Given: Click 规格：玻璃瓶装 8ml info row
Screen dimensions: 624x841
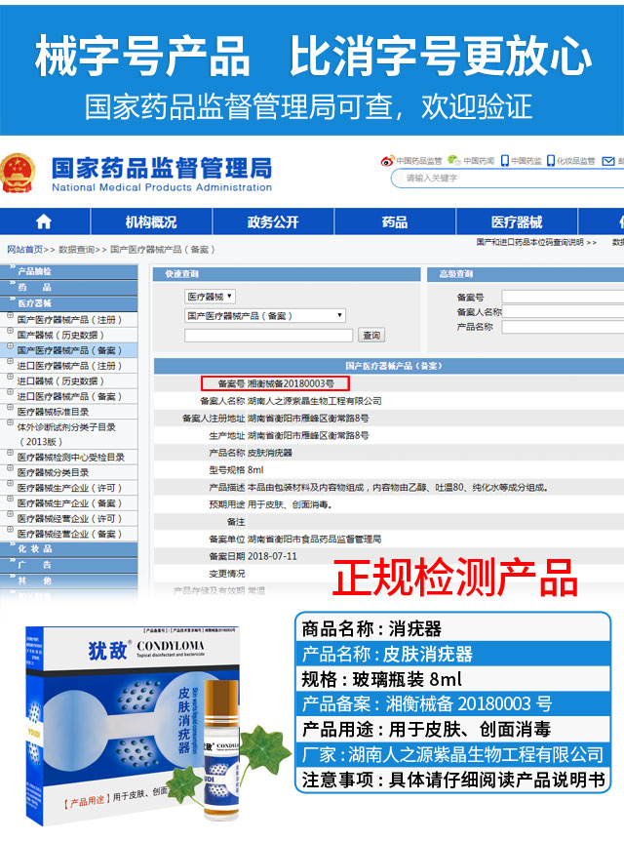Looking at the screenshot, I should (453, 679).
